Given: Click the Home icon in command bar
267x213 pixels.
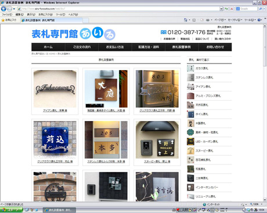Looking at the screenshot, I should [x=186, y=20].
